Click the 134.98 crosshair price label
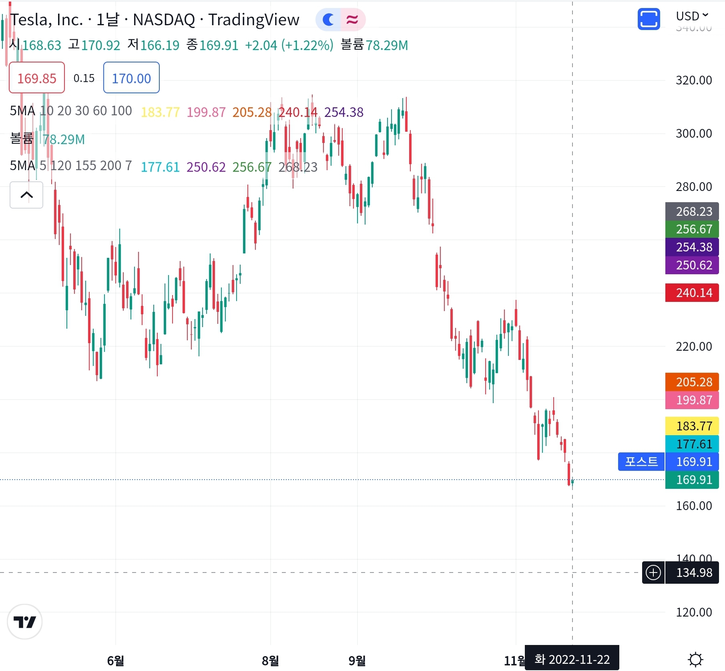The image size is (725, 671). [692, 573]
